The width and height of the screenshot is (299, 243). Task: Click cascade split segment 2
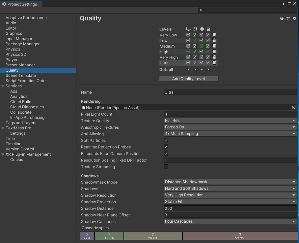coord(153,236)
